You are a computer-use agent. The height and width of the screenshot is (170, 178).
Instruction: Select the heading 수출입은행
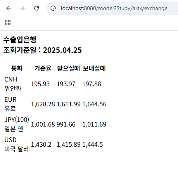point(20,40)
